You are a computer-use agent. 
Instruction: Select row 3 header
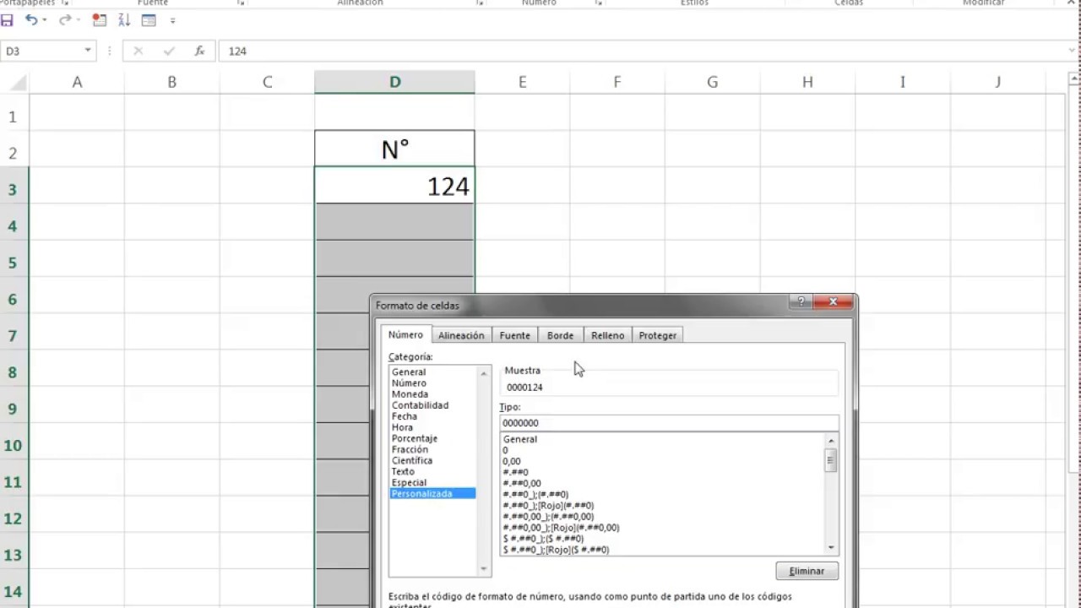[13, 189]
